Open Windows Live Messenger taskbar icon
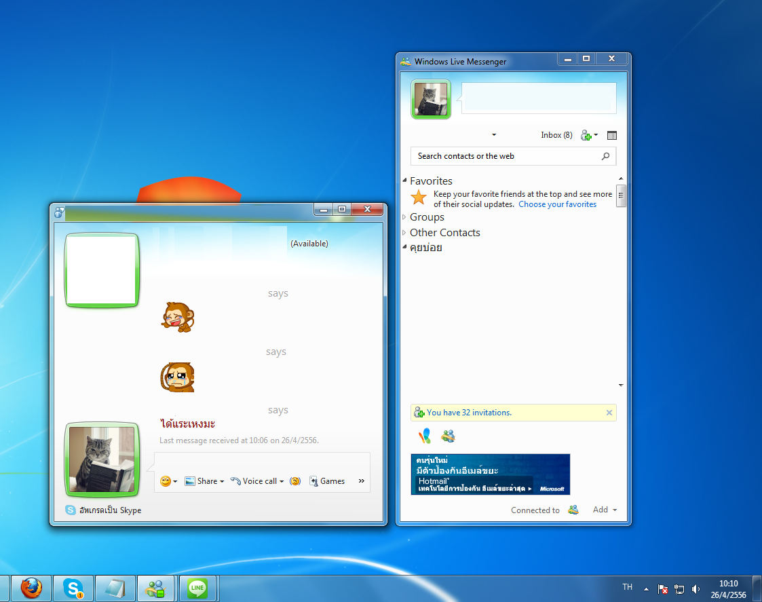 click(x=155, y=588)
